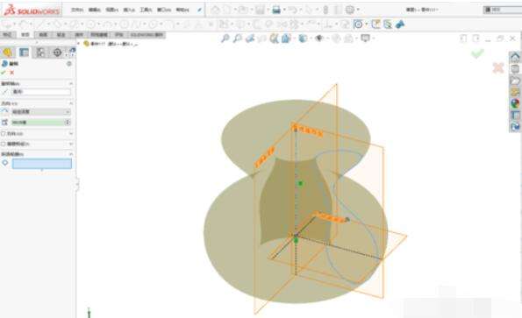Screen dimensions: 522x318
Task: Open the dropdown arrow next to the Print icon
Action: point(284,10)
